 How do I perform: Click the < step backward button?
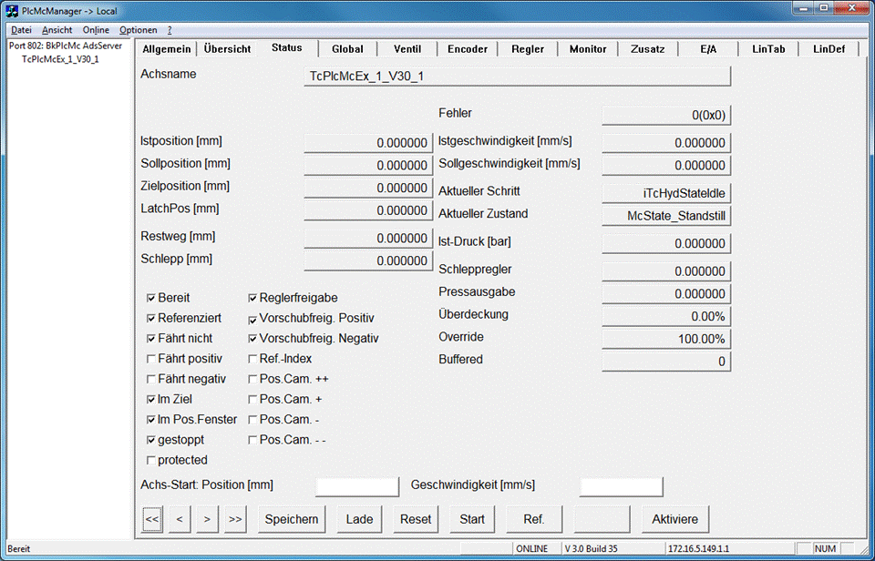tap(180, 519)
